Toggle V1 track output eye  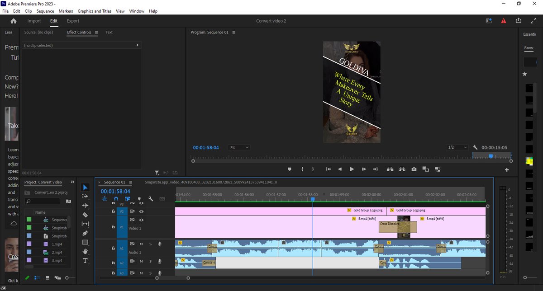[141, 220]
